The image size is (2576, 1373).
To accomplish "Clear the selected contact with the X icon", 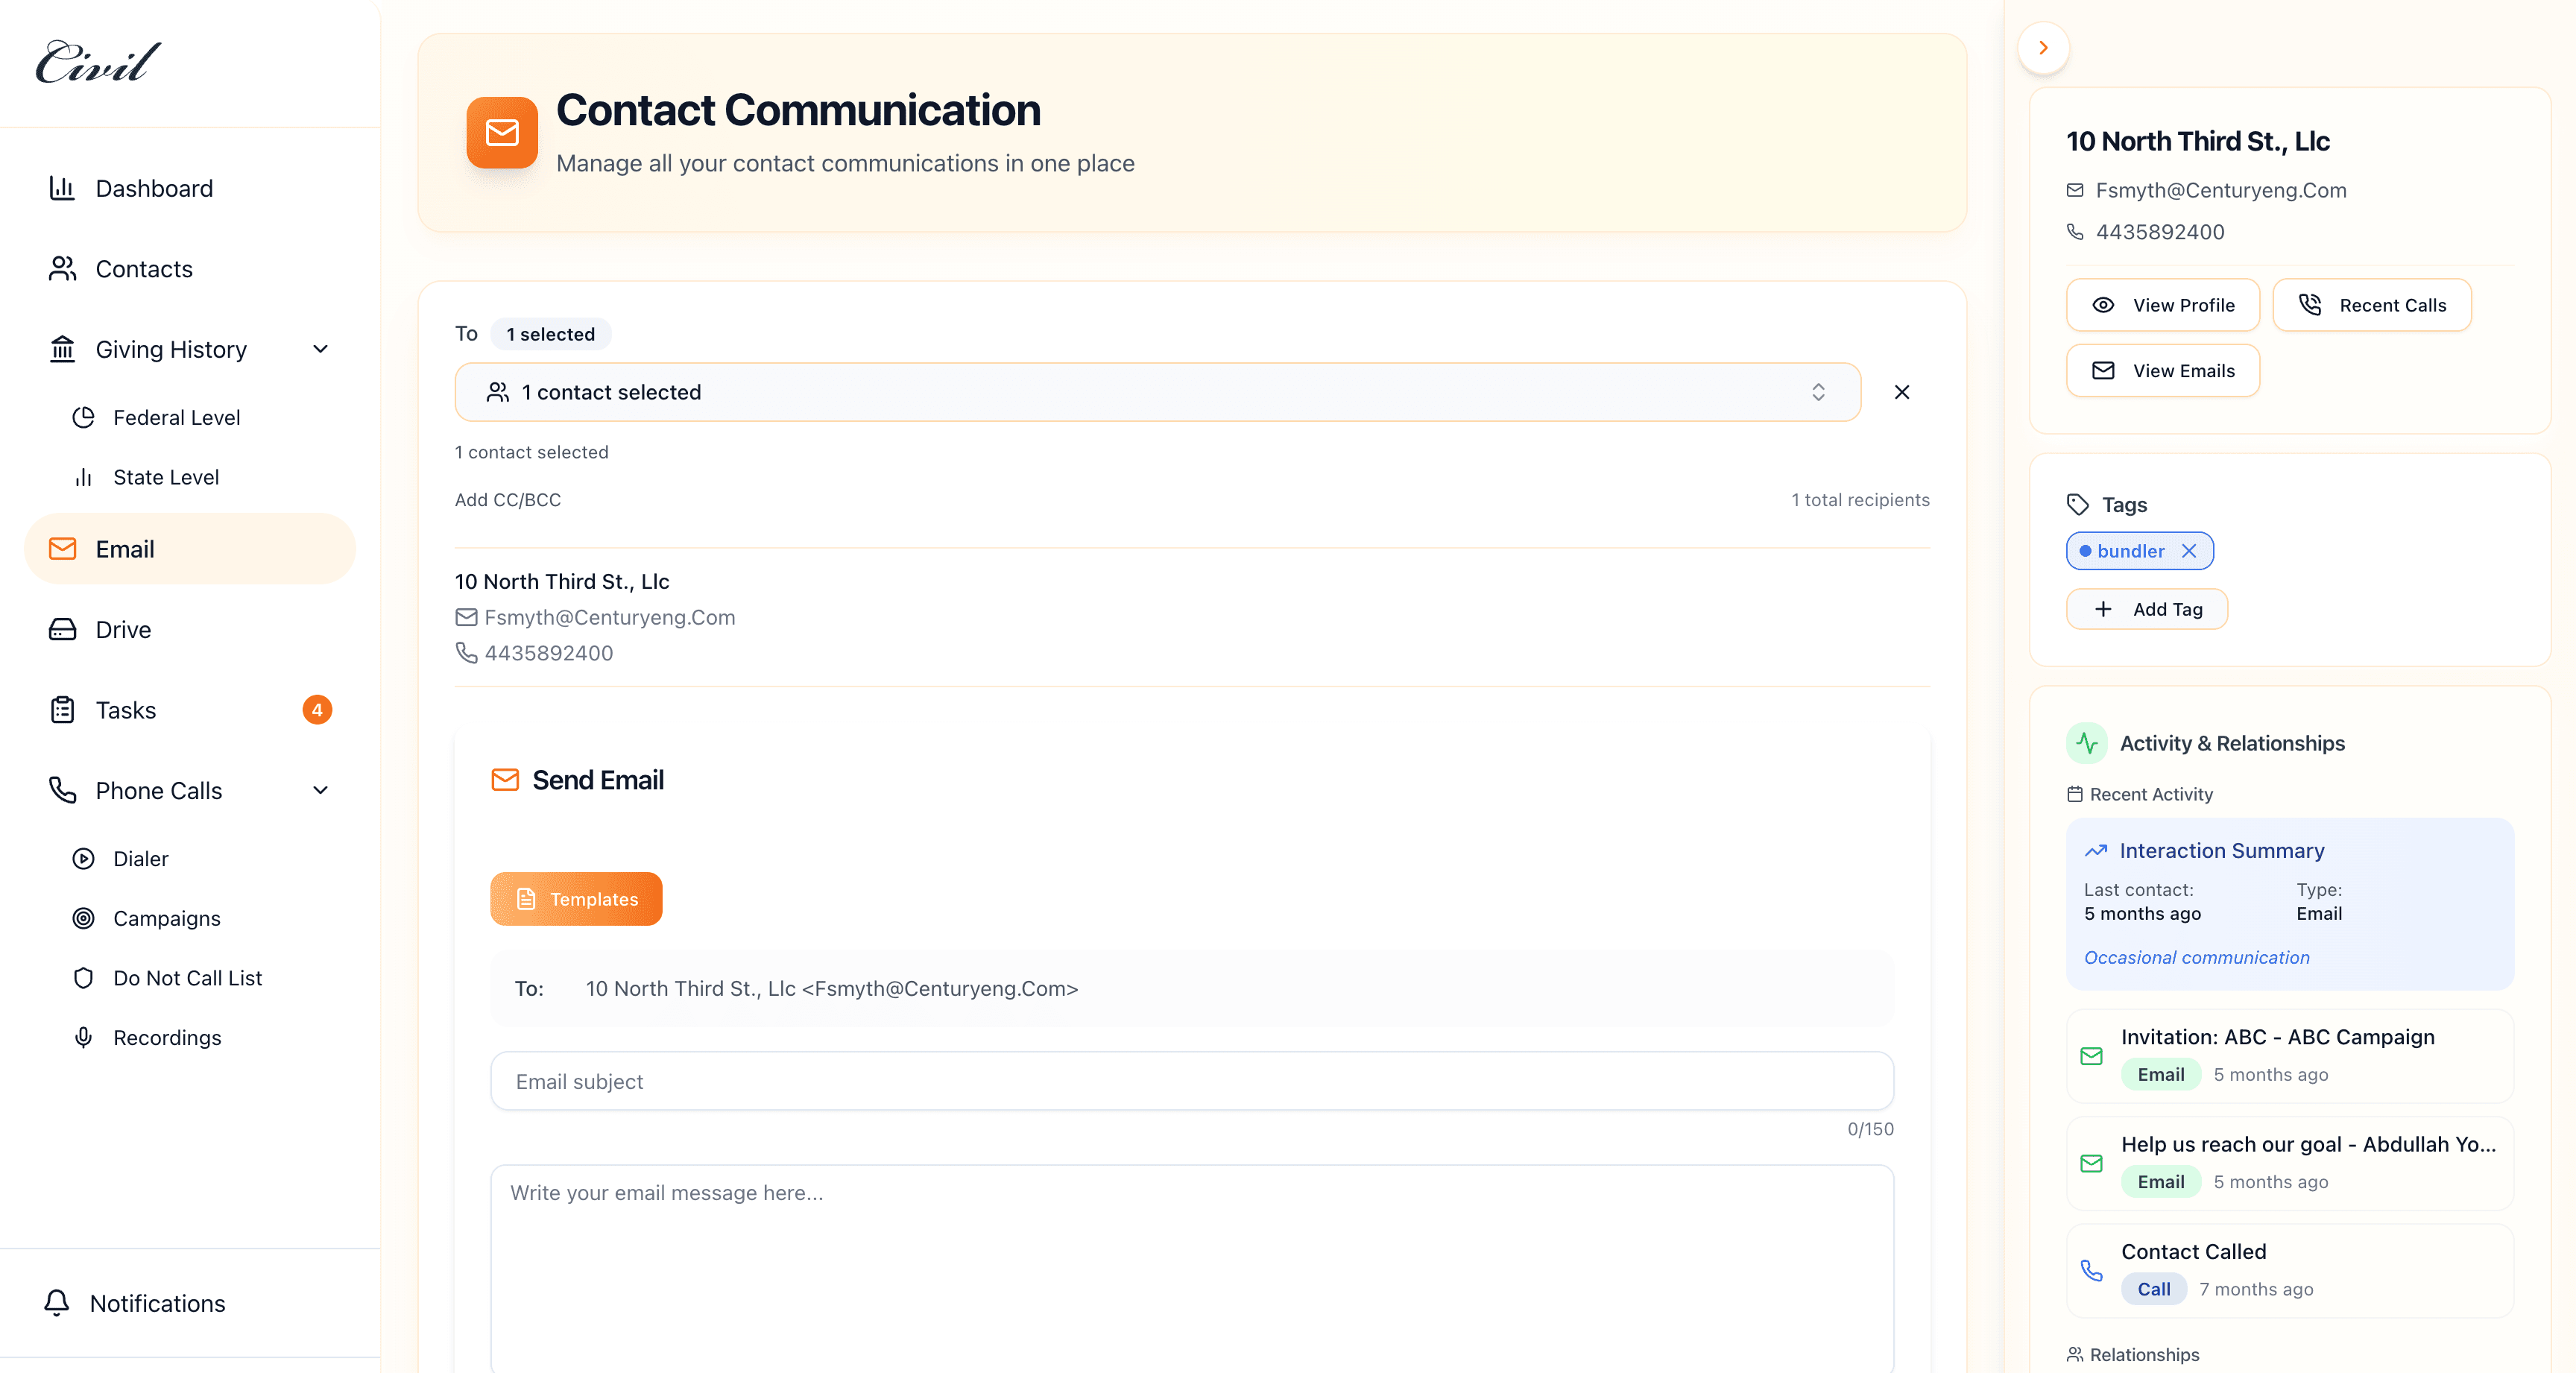I will pos(1901,392).
